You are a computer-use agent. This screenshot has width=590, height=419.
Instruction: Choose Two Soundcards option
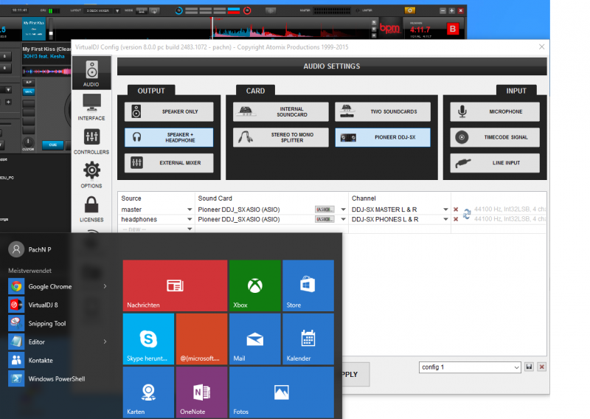pyautogui.click(x=383, y=112)
